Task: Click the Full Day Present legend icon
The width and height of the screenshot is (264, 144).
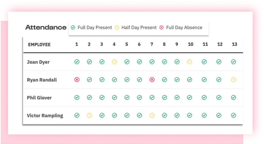Action: point(73,27)
